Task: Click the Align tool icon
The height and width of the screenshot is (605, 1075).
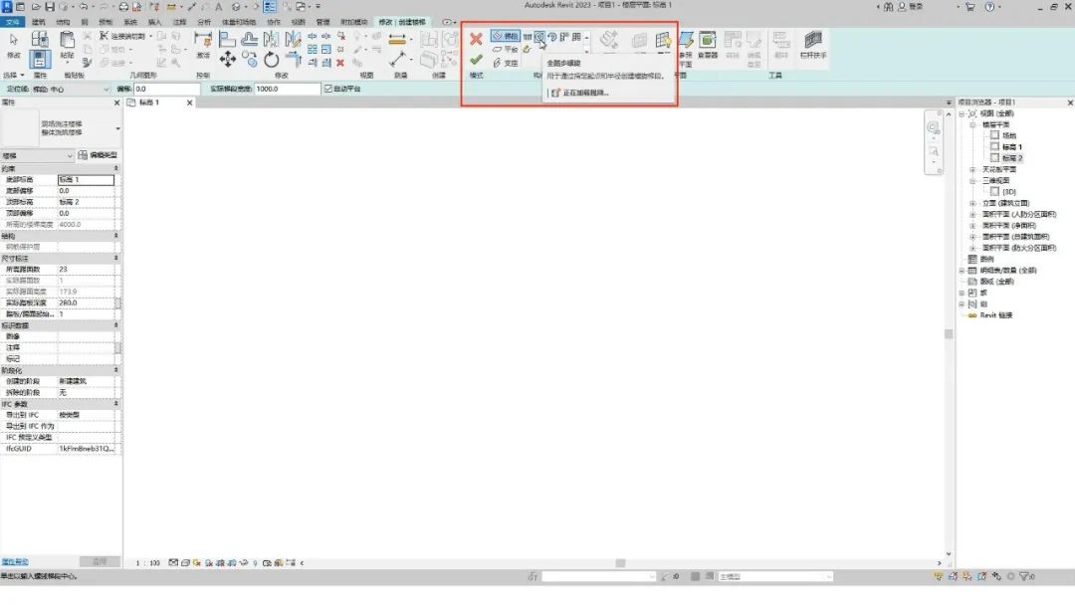Action: pos(227,39)
